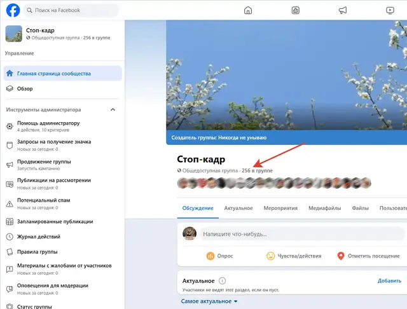The image size is (407, 309).
Task: Click the group cover photo
Action: coord(287,75)
